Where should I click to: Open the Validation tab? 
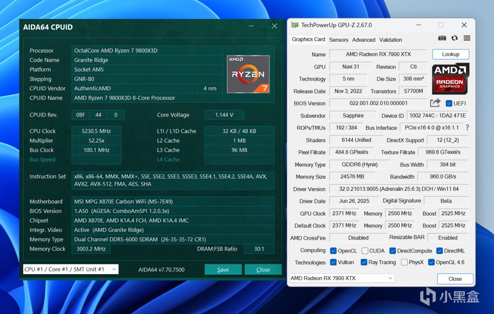point(391,40)
